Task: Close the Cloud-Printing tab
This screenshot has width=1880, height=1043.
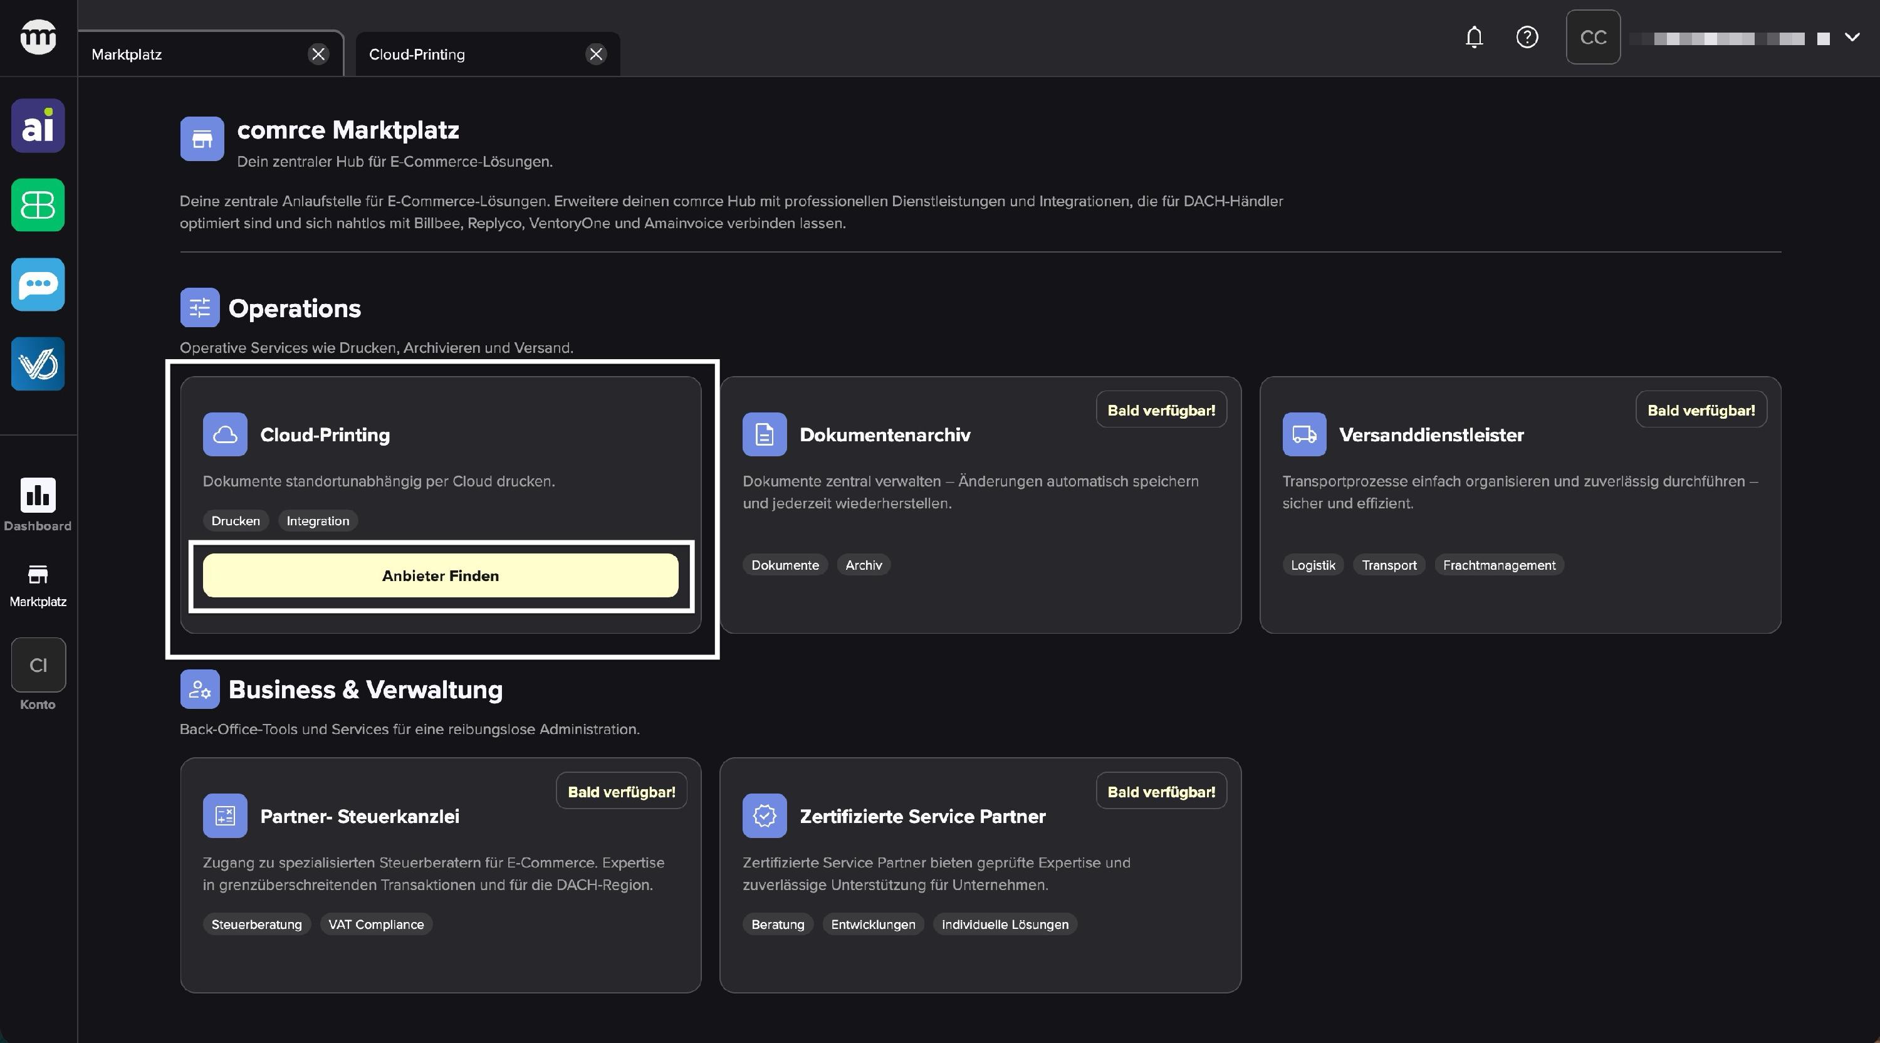Action: click(596, 54)
